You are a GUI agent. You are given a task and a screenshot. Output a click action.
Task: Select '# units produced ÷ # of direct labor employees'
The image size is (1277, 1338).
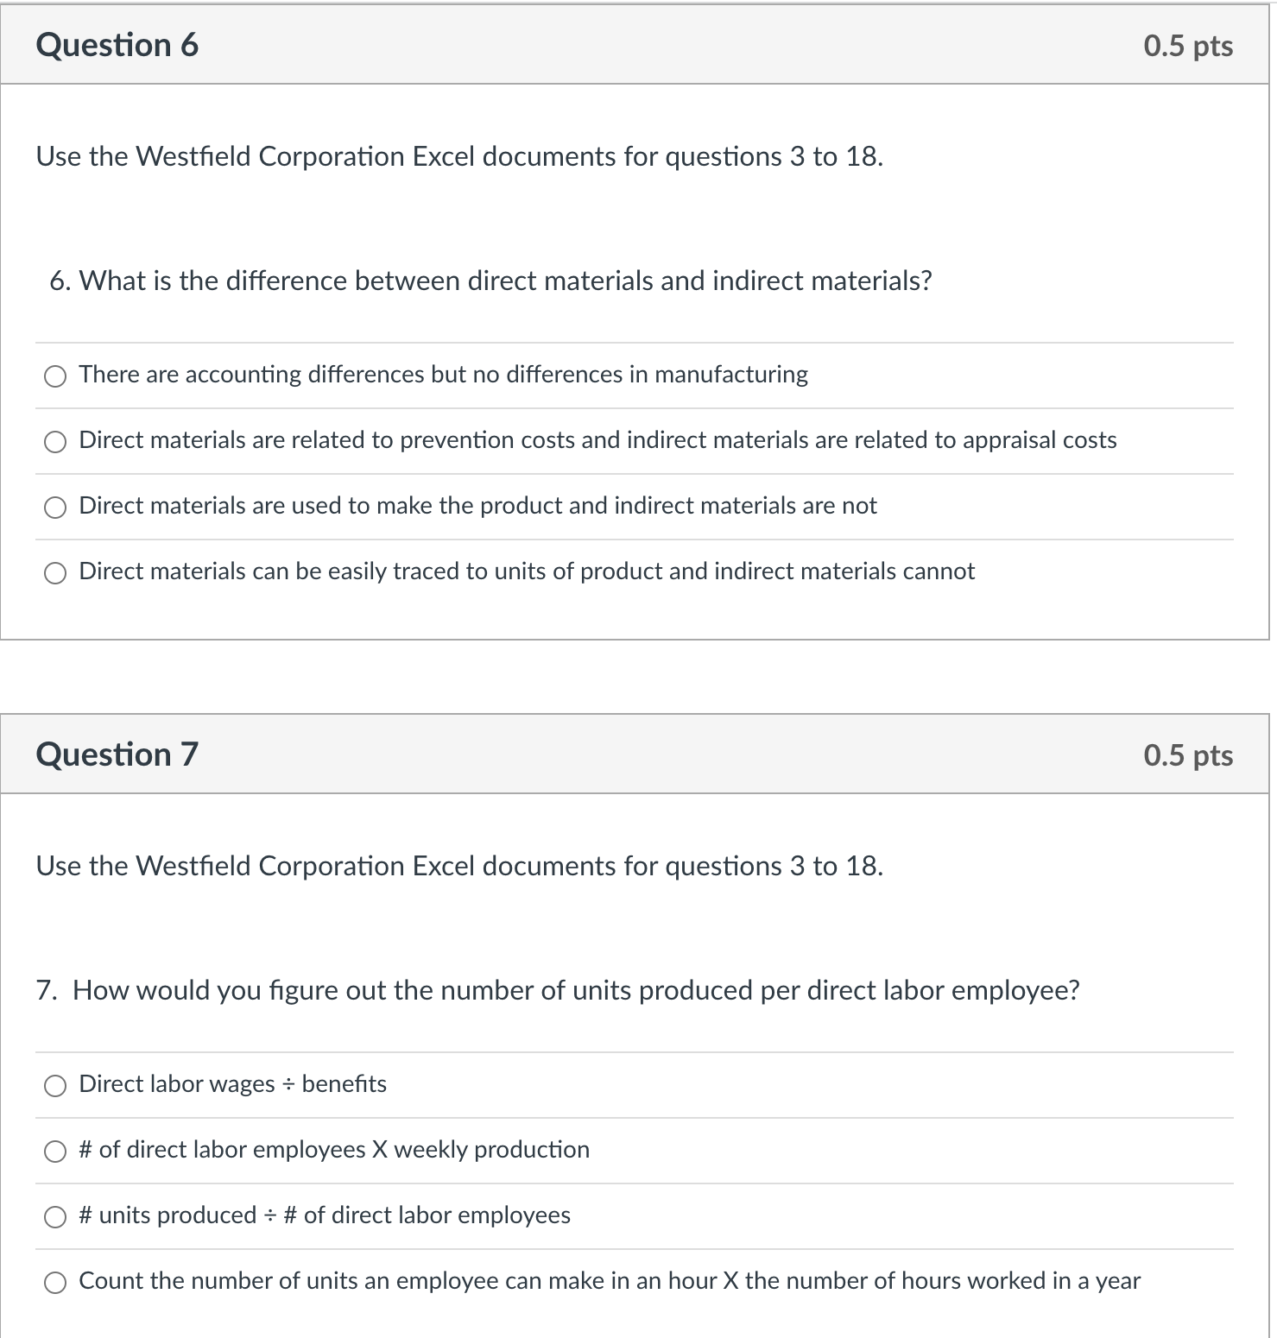55,1216
